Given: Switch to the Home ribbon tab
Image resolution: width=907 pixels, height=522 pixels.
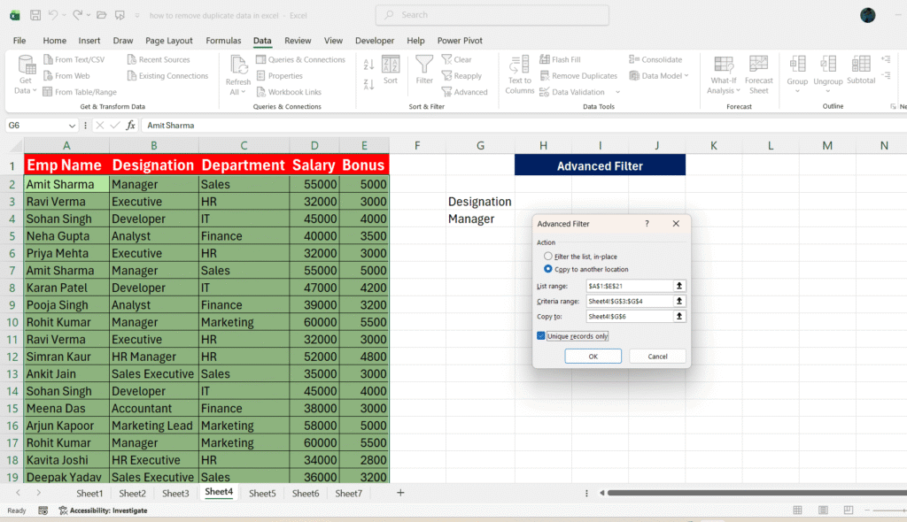Looking at the screenshot, I should [x=54, y=41].
